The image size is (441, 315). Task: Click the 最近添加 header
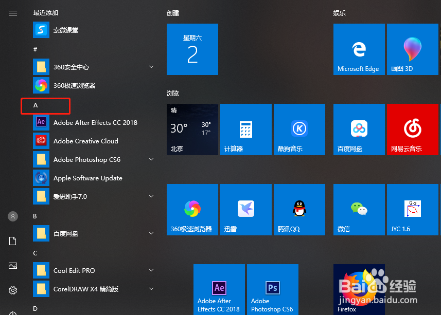tap(46, 13)
